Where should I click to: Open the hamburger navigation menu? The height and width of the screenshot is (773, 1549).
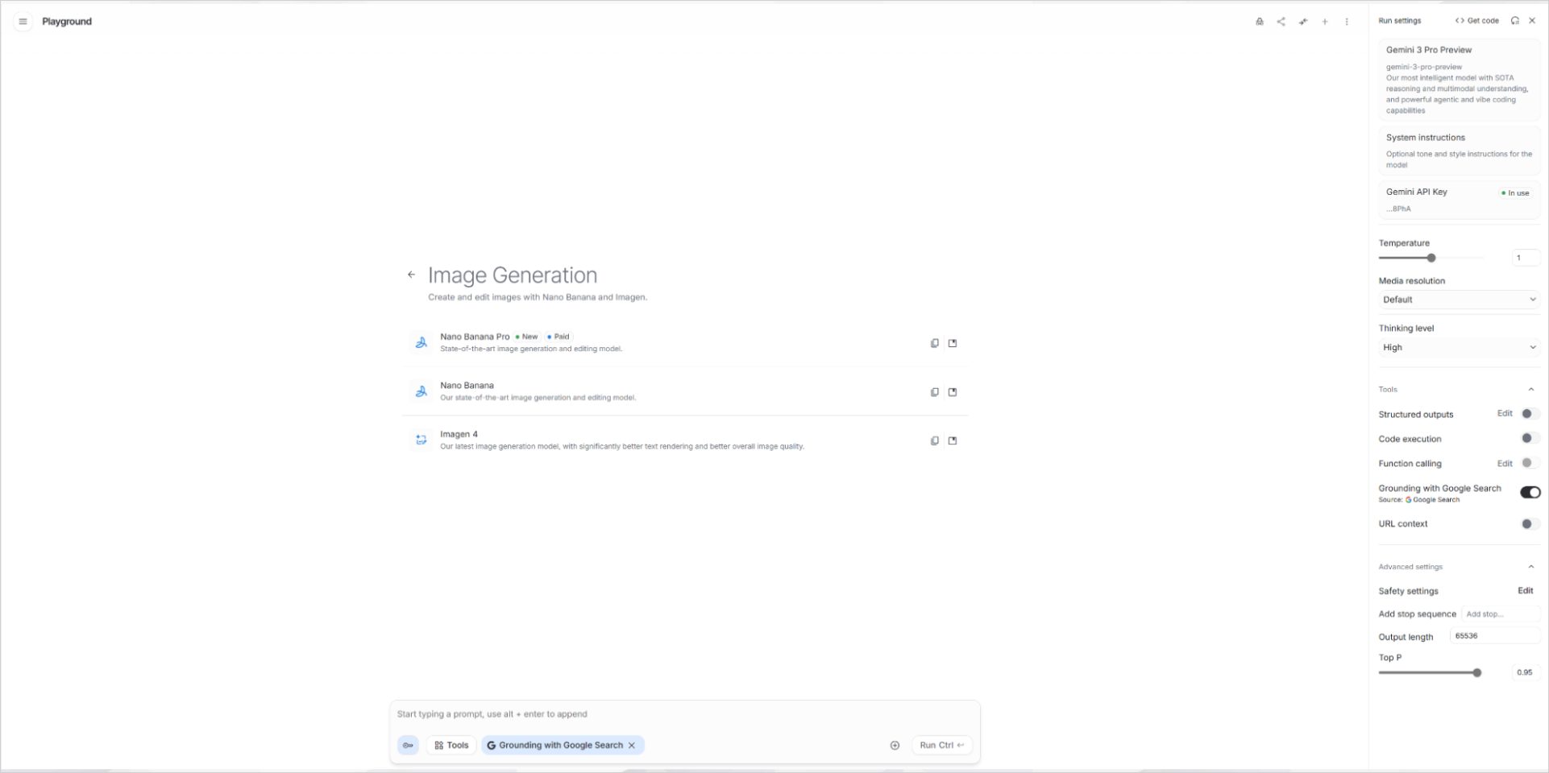[23, 21]
